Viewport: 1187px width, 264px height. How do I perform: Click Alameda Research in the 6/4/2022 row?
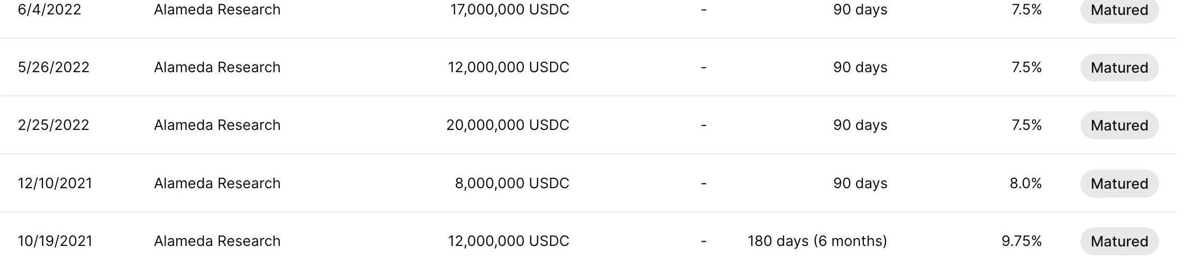pyautogui.click(x=217, y=10)
